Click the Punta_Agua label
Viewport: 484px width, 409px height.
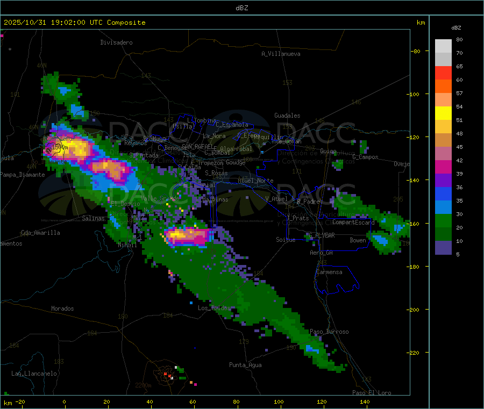(x=245, y=365)
